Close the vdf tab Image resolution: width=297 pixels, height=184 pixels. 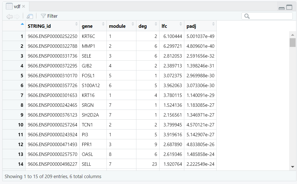(x=24, y=6)
